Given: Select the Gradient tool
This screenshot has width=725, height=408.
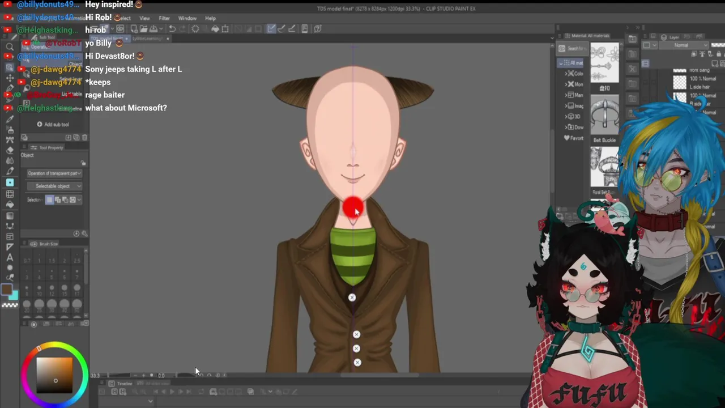Looking at the screenshot, I should 10,215.
